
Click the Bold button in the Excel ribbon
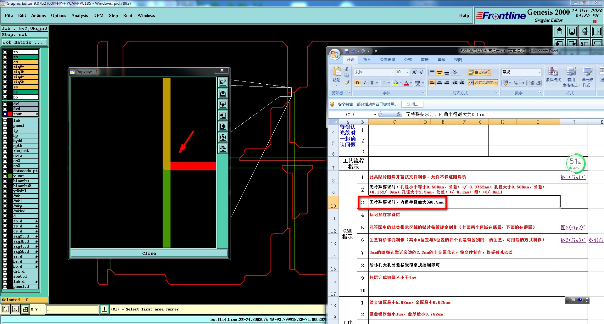357,83
